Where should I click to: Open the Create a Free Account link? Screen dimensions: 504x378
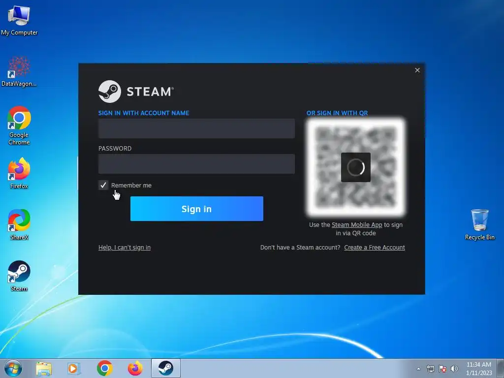pos(375,248)
